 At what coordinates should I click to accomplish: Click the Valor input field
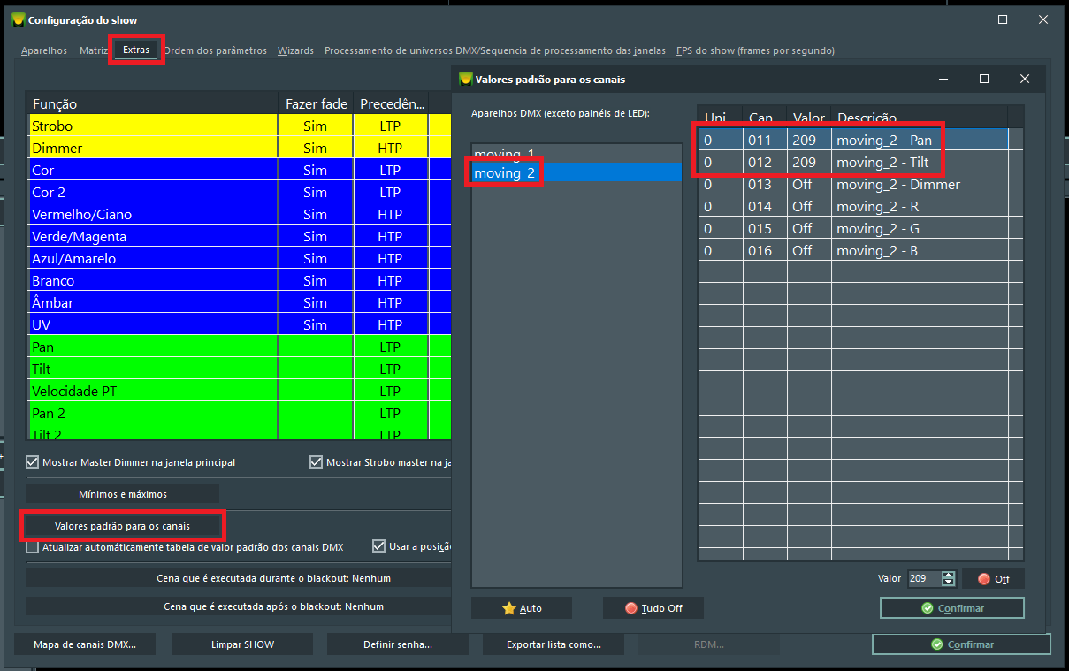point(924,579)
